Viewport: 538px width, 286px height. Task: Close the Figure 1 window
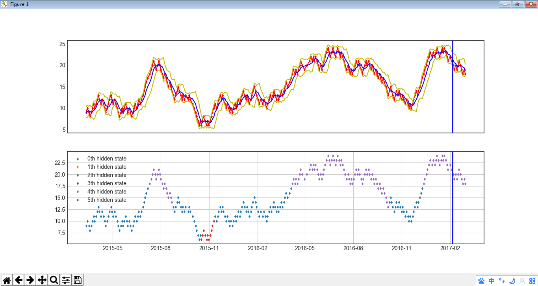[530, 4]
